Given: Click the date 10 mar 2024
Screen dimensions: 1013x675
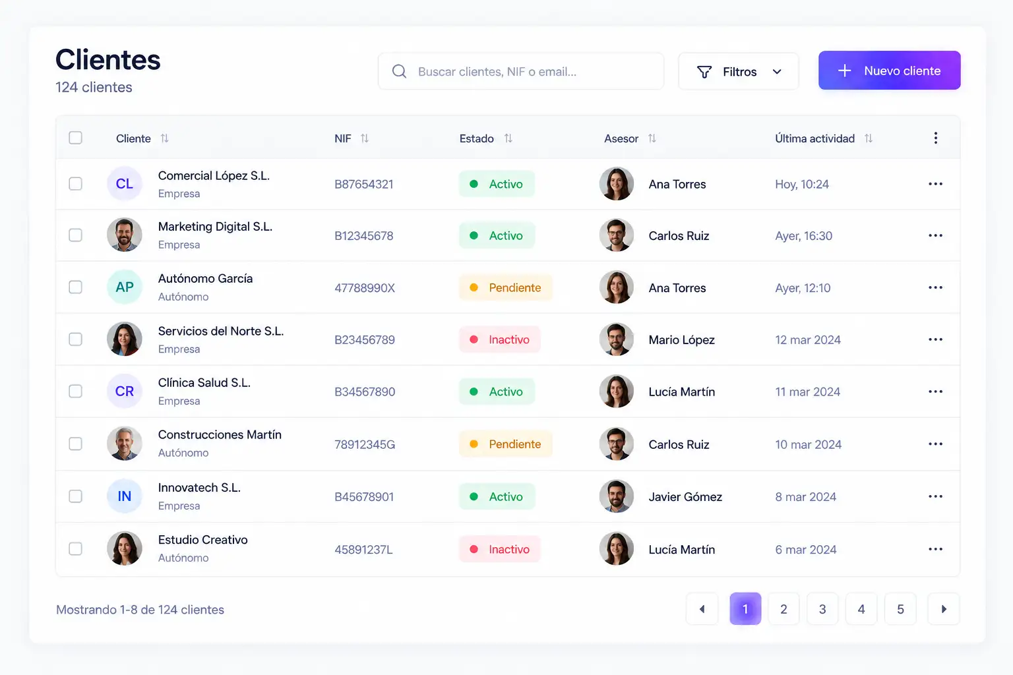Looking at the screenshot, I should [809, 444].
